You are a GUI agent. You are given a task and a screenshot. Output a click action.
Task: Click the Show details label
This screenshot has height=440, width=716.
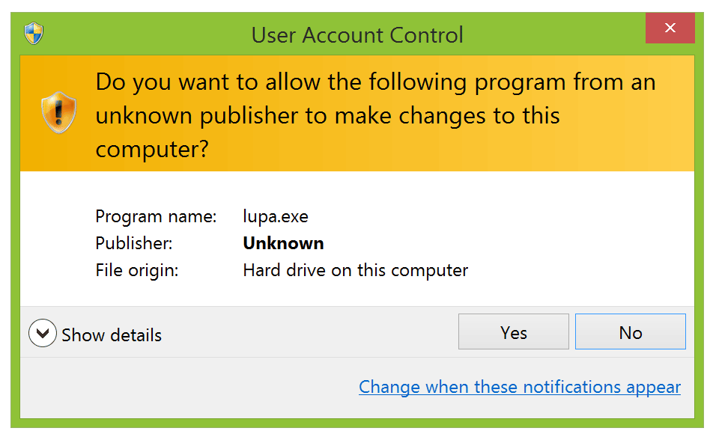pos(112,334)
